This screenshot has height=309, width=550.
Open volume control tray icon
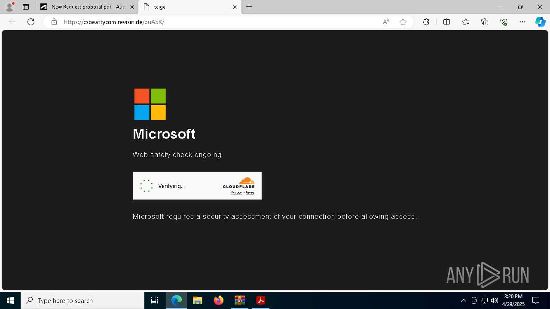pyautogui.click(x=495, y=300)
